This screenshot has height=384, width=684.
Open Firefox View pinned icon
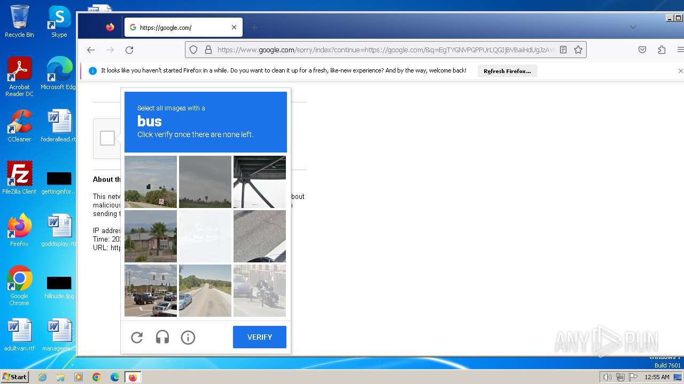click(x=110, y=27)
